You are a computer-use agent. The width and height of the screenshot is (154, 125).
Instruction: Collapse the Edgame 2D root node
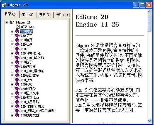7,23
